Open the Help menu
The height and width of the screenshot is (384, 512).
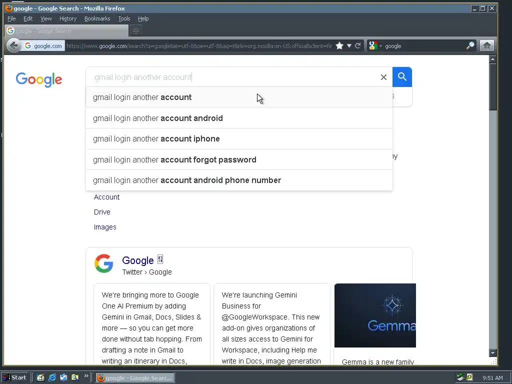[x=143, y=18]
